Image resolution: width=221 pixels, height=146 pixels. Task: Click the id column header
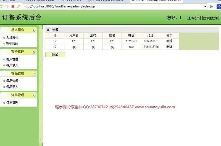(x=55, y=36)
